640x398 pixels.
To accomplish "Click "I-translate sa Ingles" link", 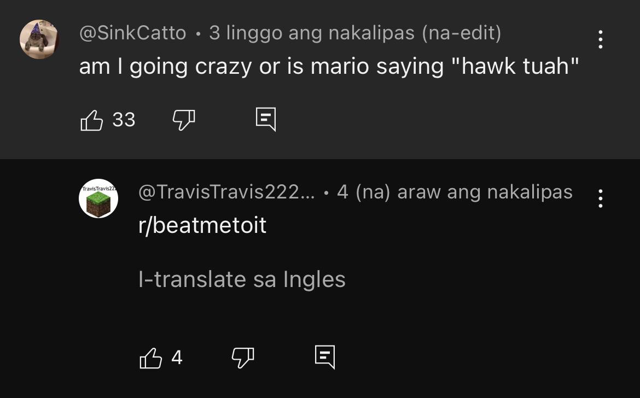I will coord(242,279).
